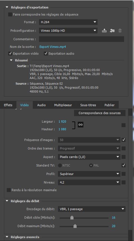Open the Format dropdown showing H.264
134x241 pixels.
pos(68,22)
